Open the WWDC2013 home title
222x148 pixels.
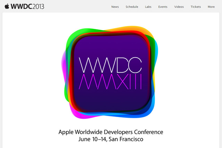click(27, 7)
